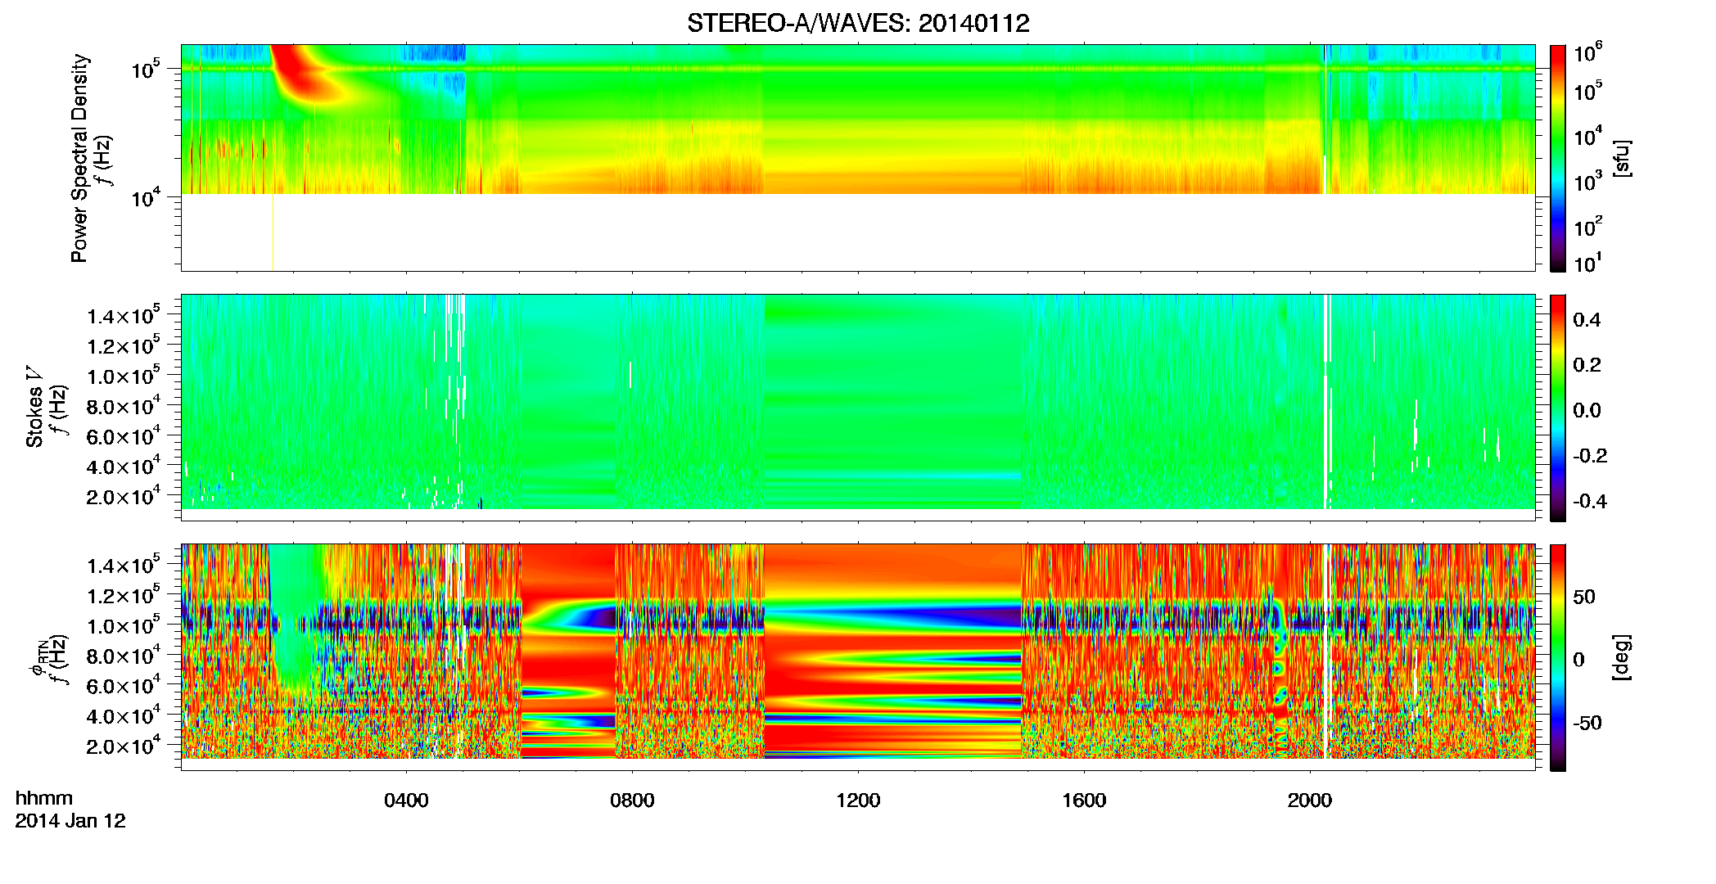Click the [deg] color bar unit label
Viewport: 1716px width, 884px height.
pos(1622,657)
